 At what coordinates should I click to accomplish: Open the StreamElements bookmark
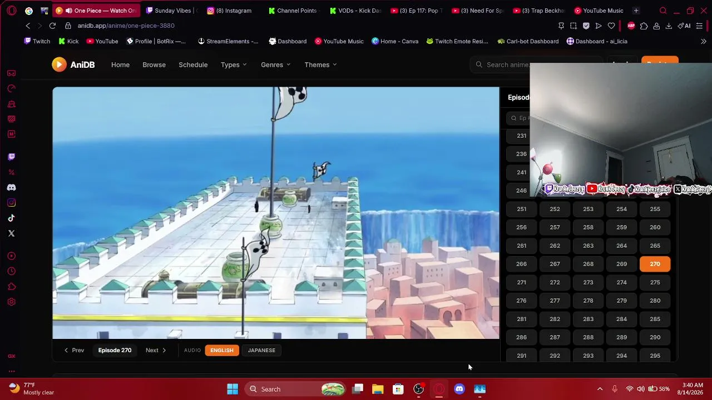coord(228,41)
